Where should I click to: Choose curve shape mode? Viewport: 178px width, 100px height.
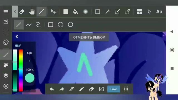[38, 25]
